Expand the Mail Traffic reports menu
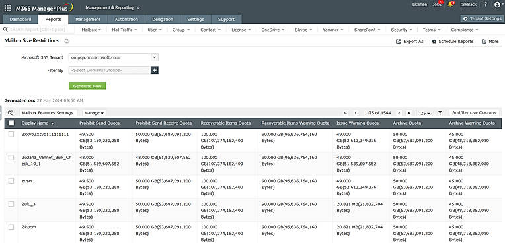Screen dimensions: 505x243 (x=124, y=30)
